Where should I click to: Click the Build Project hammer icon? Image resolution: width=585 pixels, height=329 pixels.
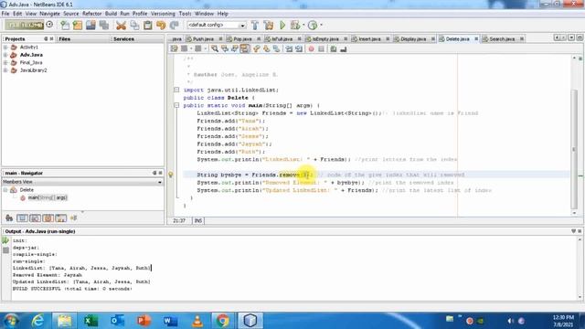tap(255, 26)
